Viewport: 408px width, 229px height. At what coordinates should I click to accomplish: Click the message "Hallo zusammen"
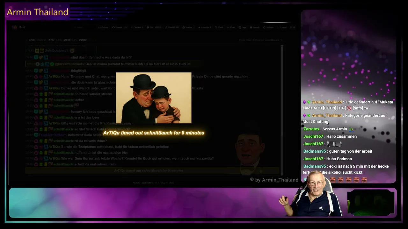pyautogui.click(x=341, y=136)
